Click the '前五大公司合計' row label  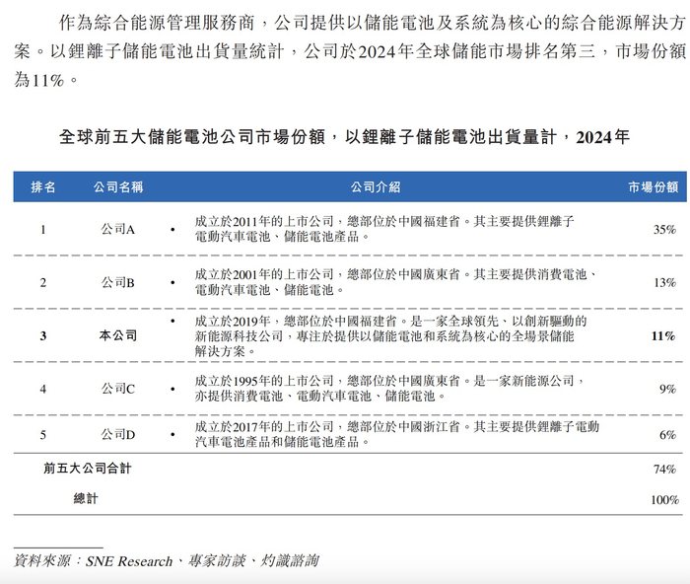coord(87,469)
